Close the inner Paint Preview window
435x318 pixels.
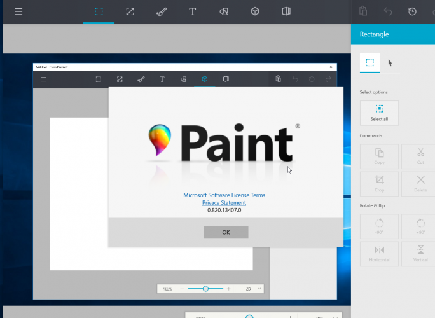pos(331,67)
